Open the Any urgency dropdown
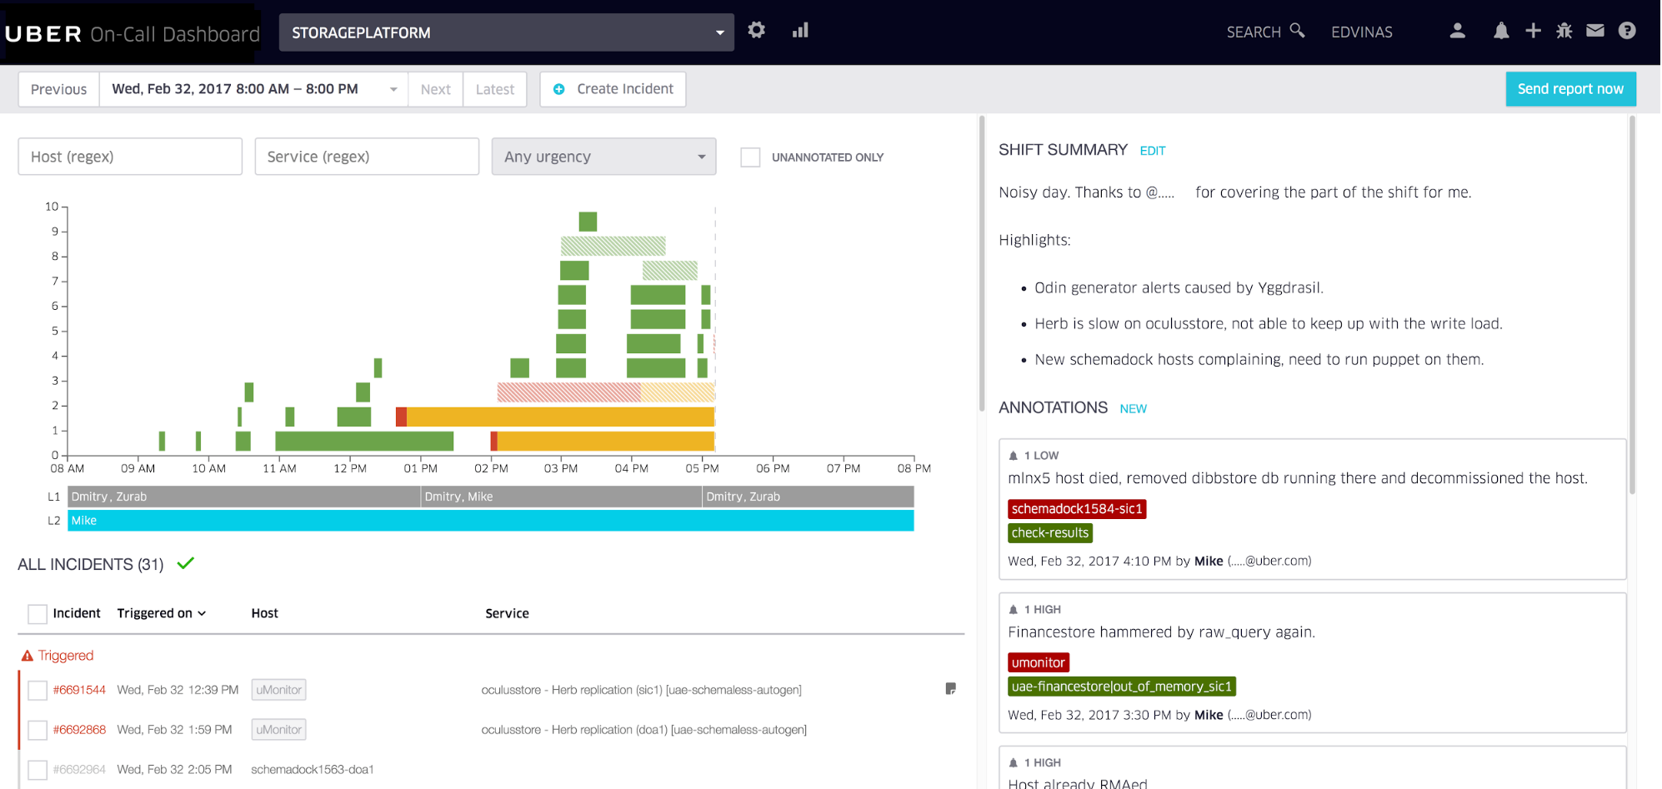This screenshot has width=1662, height=789. (604, 157)
